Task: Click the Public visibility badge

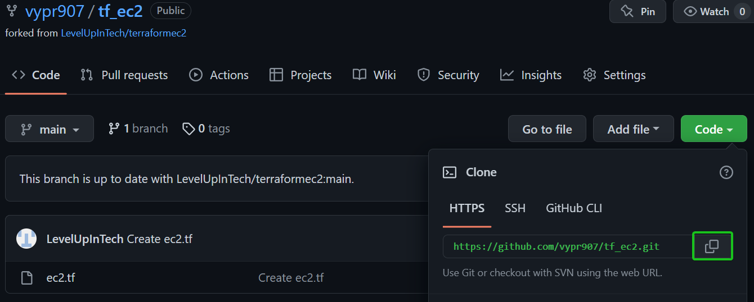Action: point(170,11)
